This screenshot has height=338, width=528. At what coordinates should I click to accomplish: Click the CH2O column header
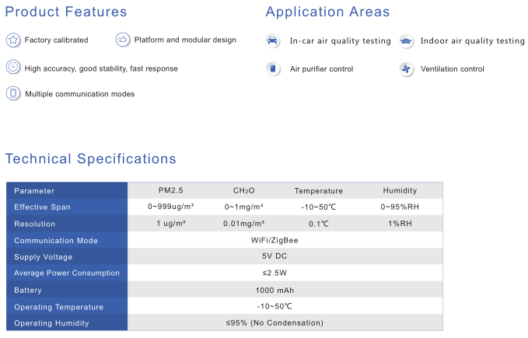244,190
